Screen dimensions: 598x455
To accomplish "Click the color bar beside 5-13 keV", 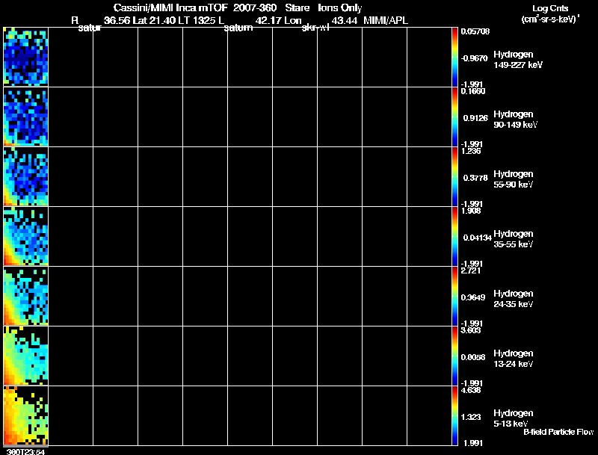I will [x=454, y=415].
